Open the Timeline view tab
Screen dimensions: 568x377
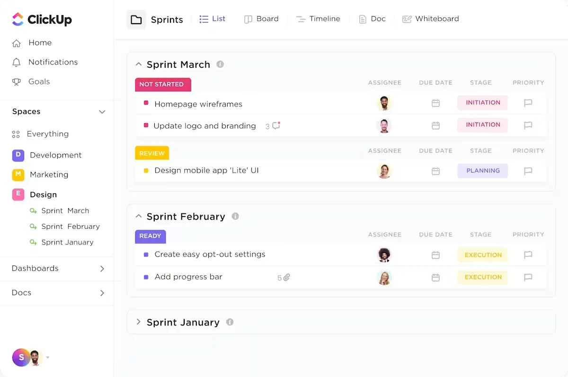(318, 19)
